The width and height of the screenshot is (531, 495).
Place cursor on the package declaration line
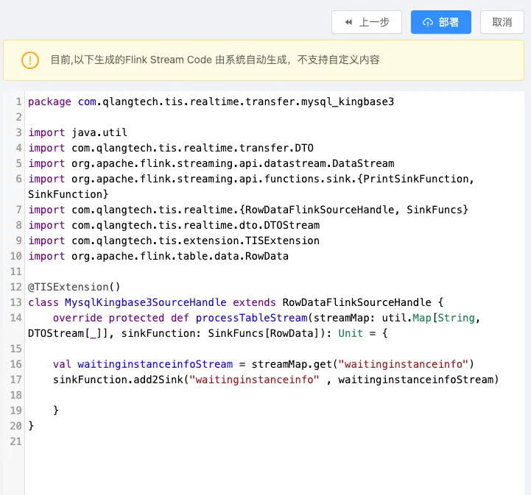click(x=211, y=102)
